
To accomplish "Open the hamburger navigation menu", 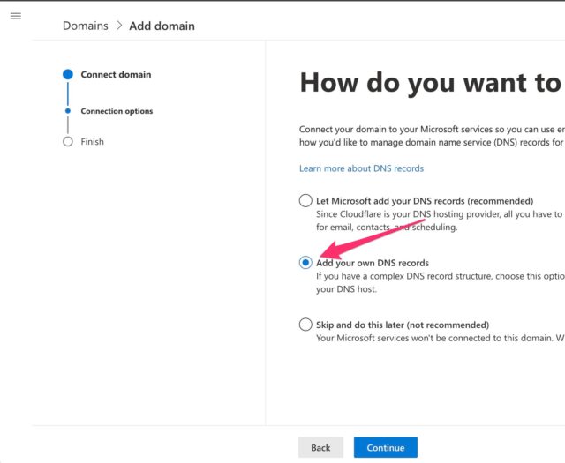I will pyautogui.click(x=16, y=16).
